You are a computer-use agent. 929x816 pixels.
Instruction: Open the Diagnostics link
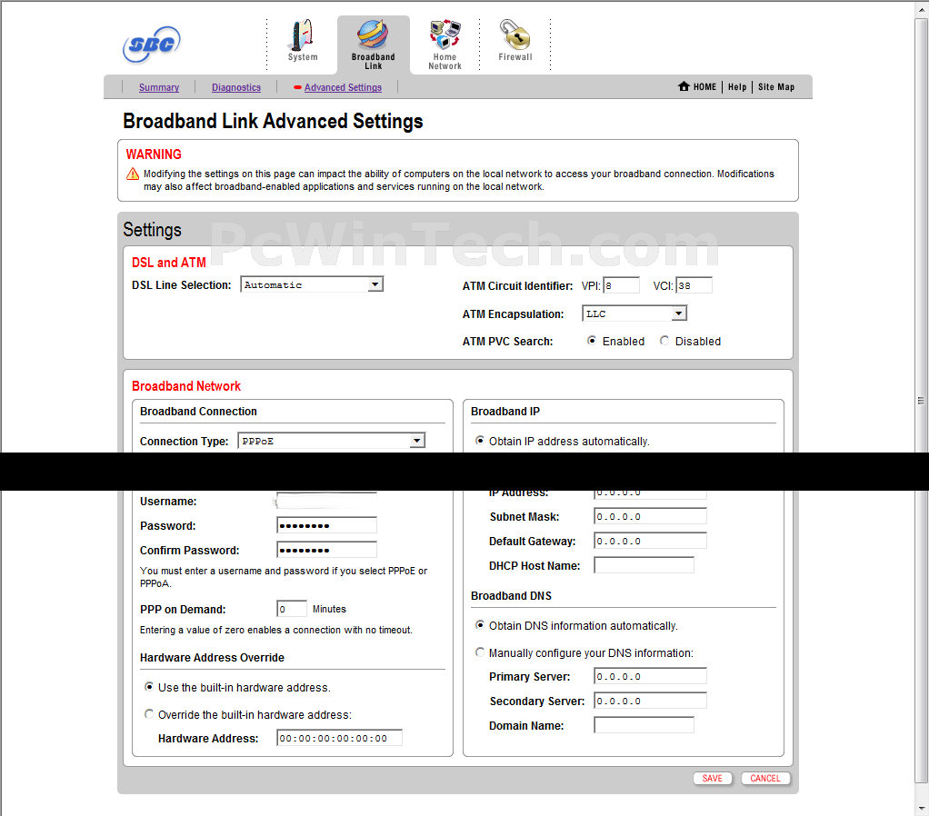coord(235,87)
